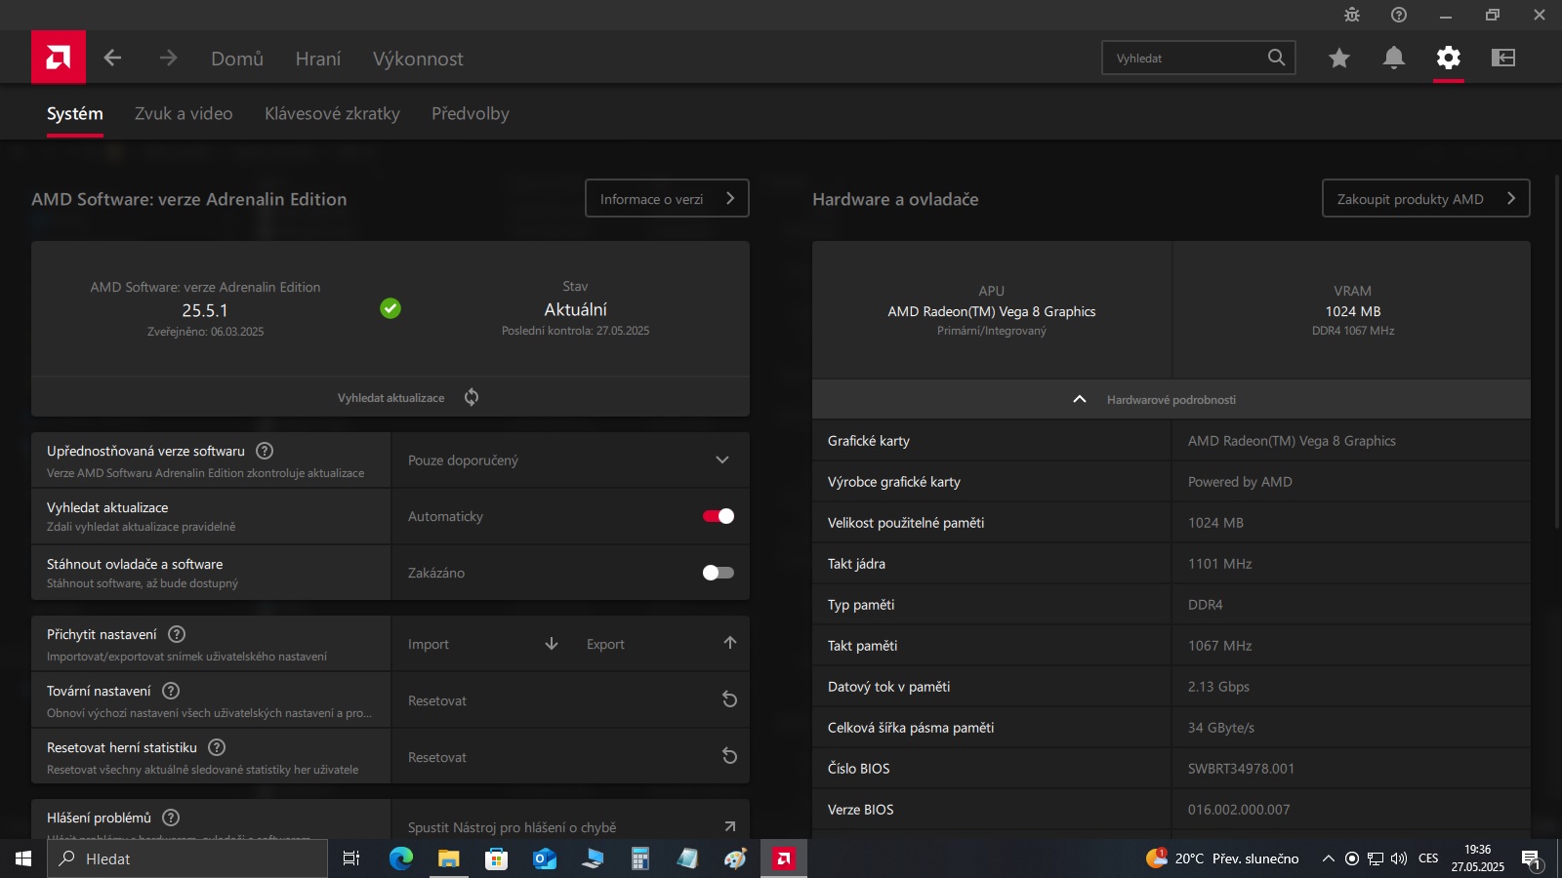Open notifications bell icon
The width and height of the screenshot is (1562, 878).
[1394, 59]
